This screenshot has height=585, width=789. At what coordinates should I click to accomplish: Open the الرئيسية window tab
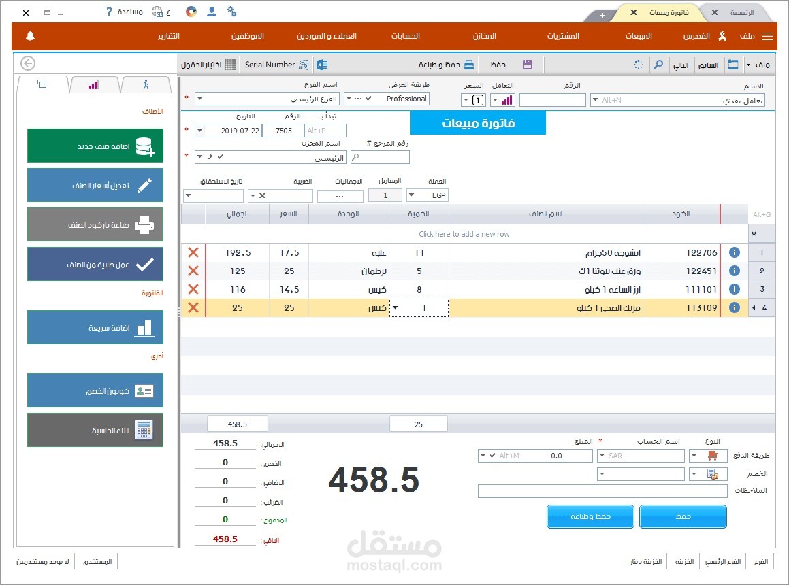(x=742, y=12)
